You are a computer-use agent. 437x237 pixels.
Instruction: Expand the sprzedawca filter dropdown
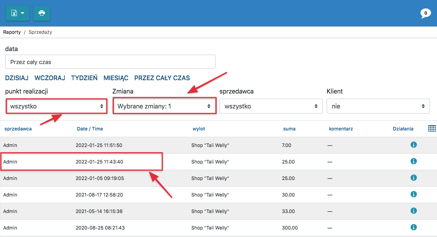click(271, 106)
